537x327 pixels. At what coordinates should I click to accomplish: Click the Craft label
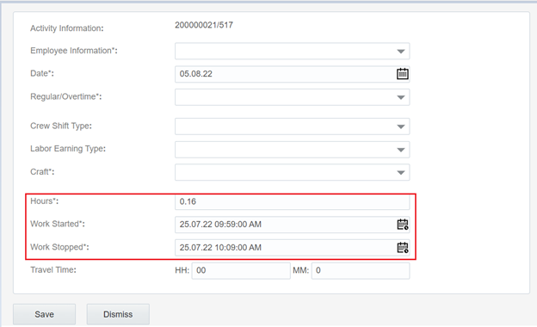click(42, 171)
